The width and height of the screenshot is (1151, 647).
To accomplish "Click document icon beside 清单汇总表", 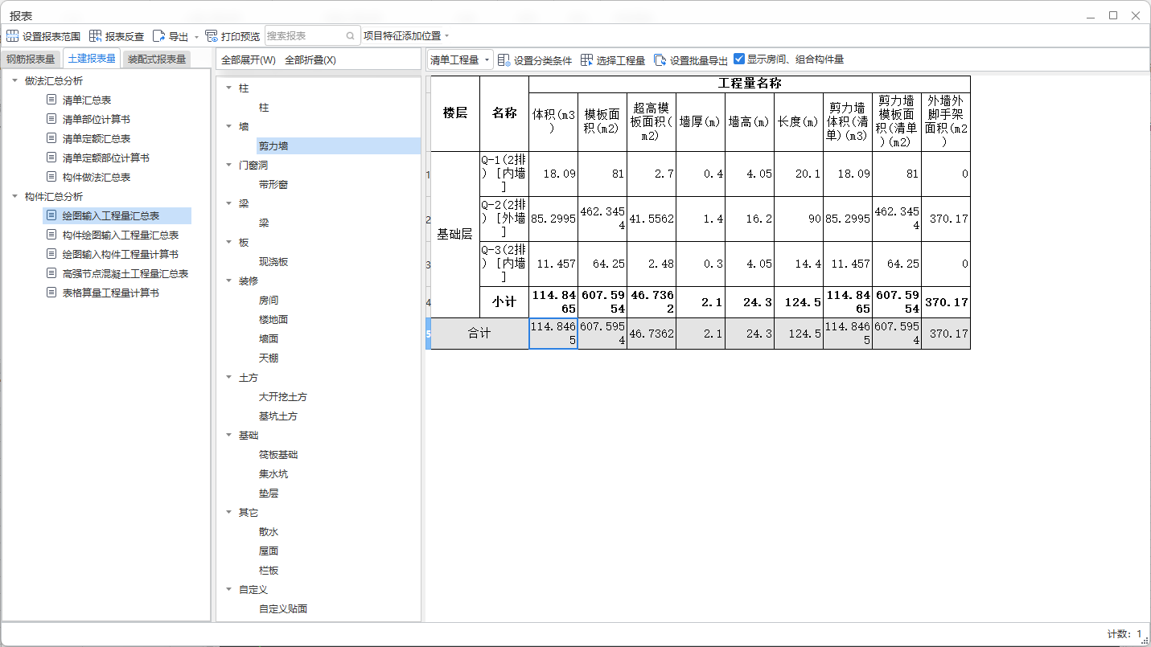I will coord(51,100).
